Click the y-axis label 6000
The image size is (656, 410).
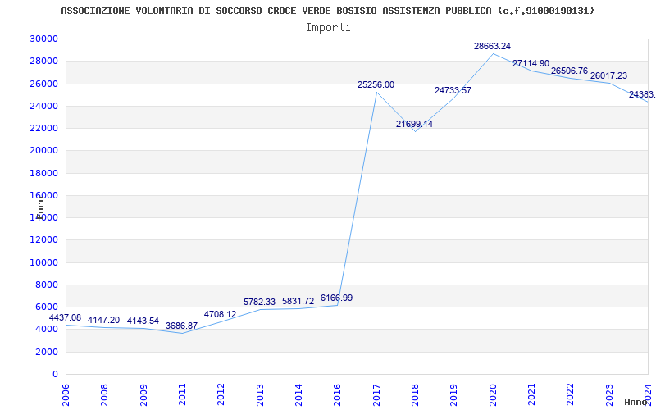(47, 307)
